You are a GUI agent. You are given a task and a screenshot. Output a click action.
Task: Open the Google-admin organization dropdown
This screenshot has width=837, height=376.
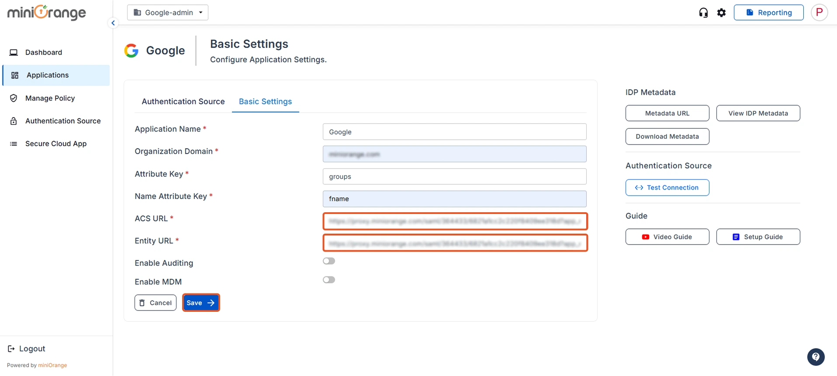point(168,13)
